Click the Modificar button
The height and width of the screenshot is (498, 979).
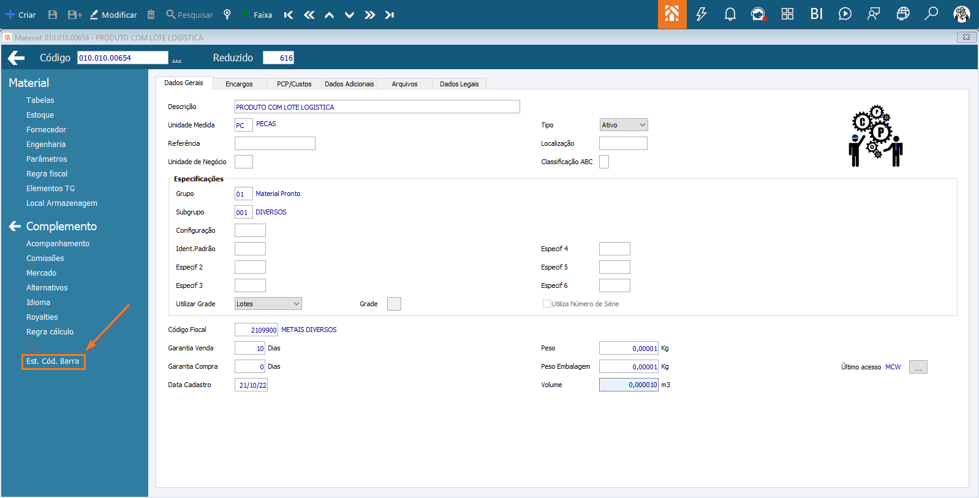pyautogui.click(x=113, y=15)
